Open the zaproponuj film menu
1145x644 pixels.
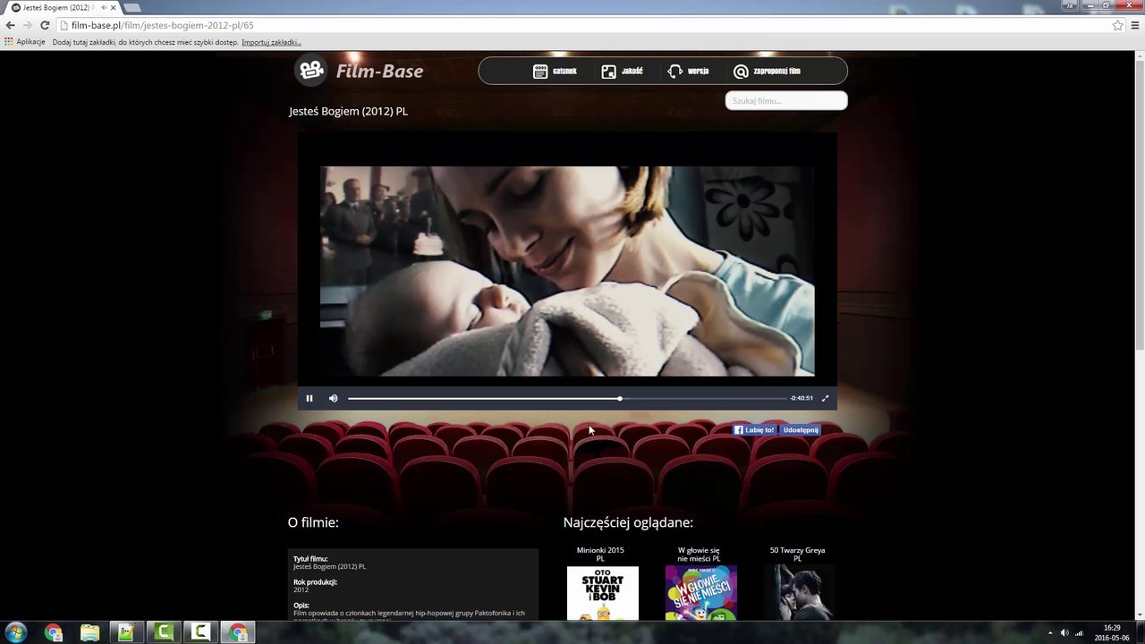coord(767,71)
